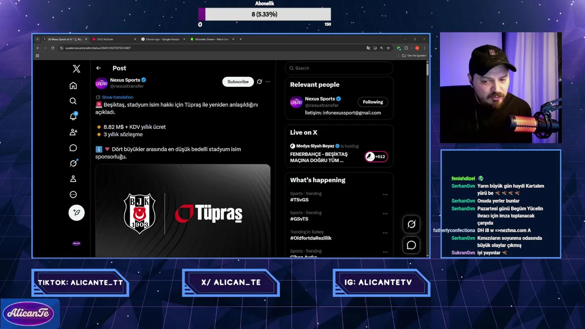The image size is (585, 329).
Task: Click the 'What's happening' heading
Action: click(318, 180)
